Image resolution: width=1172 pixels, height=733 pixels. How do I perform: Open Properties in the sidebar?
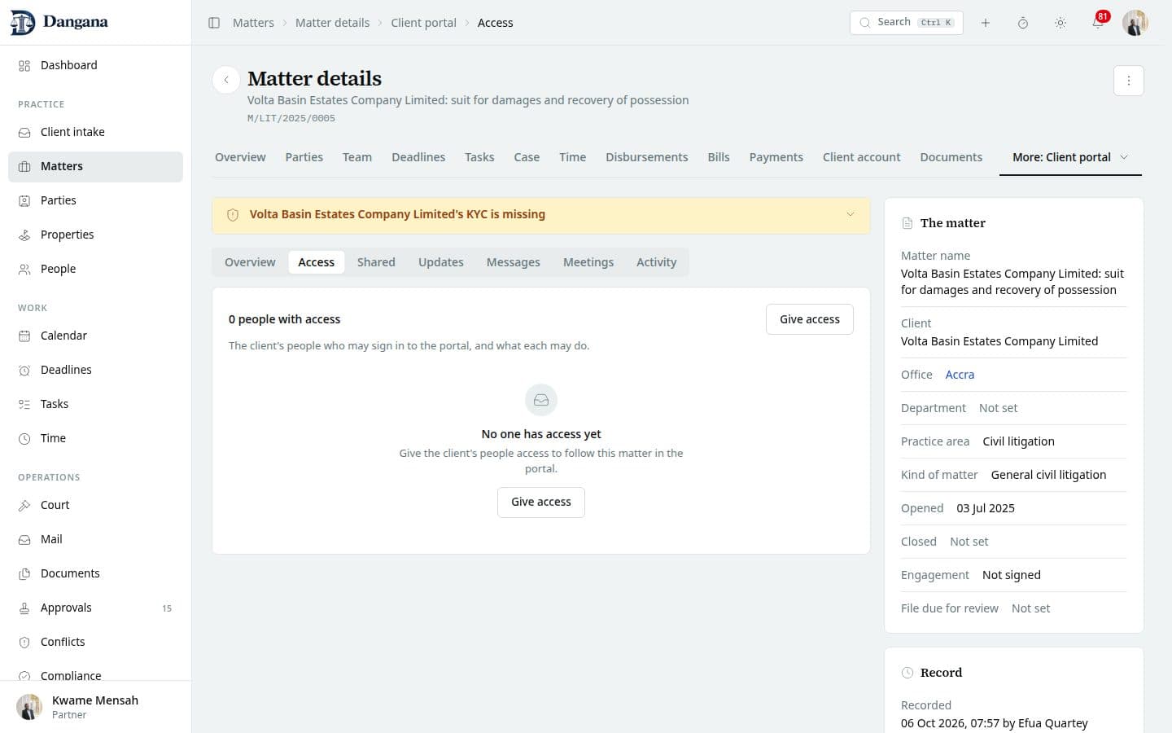click(x=95, y=235)
